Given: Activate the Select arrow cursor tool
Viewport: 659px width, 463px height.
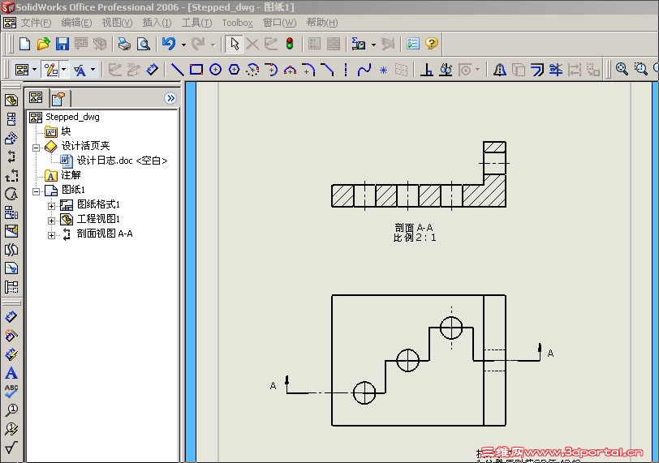Looking at the screenshot, I should [234, 44].
